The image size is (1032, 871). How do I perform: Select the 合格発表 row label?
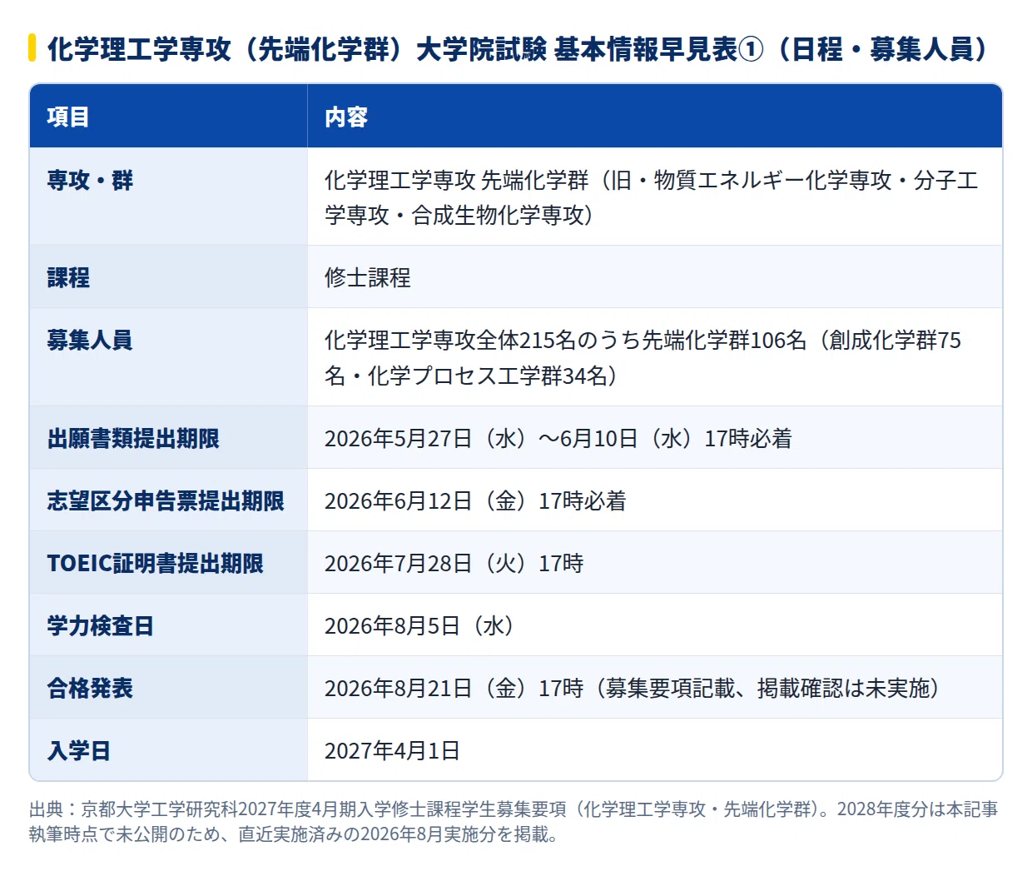(x=168, y=687)
